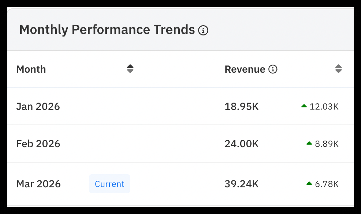
Task: Click the info icon next to Revenue
Action: click(273, 69)
